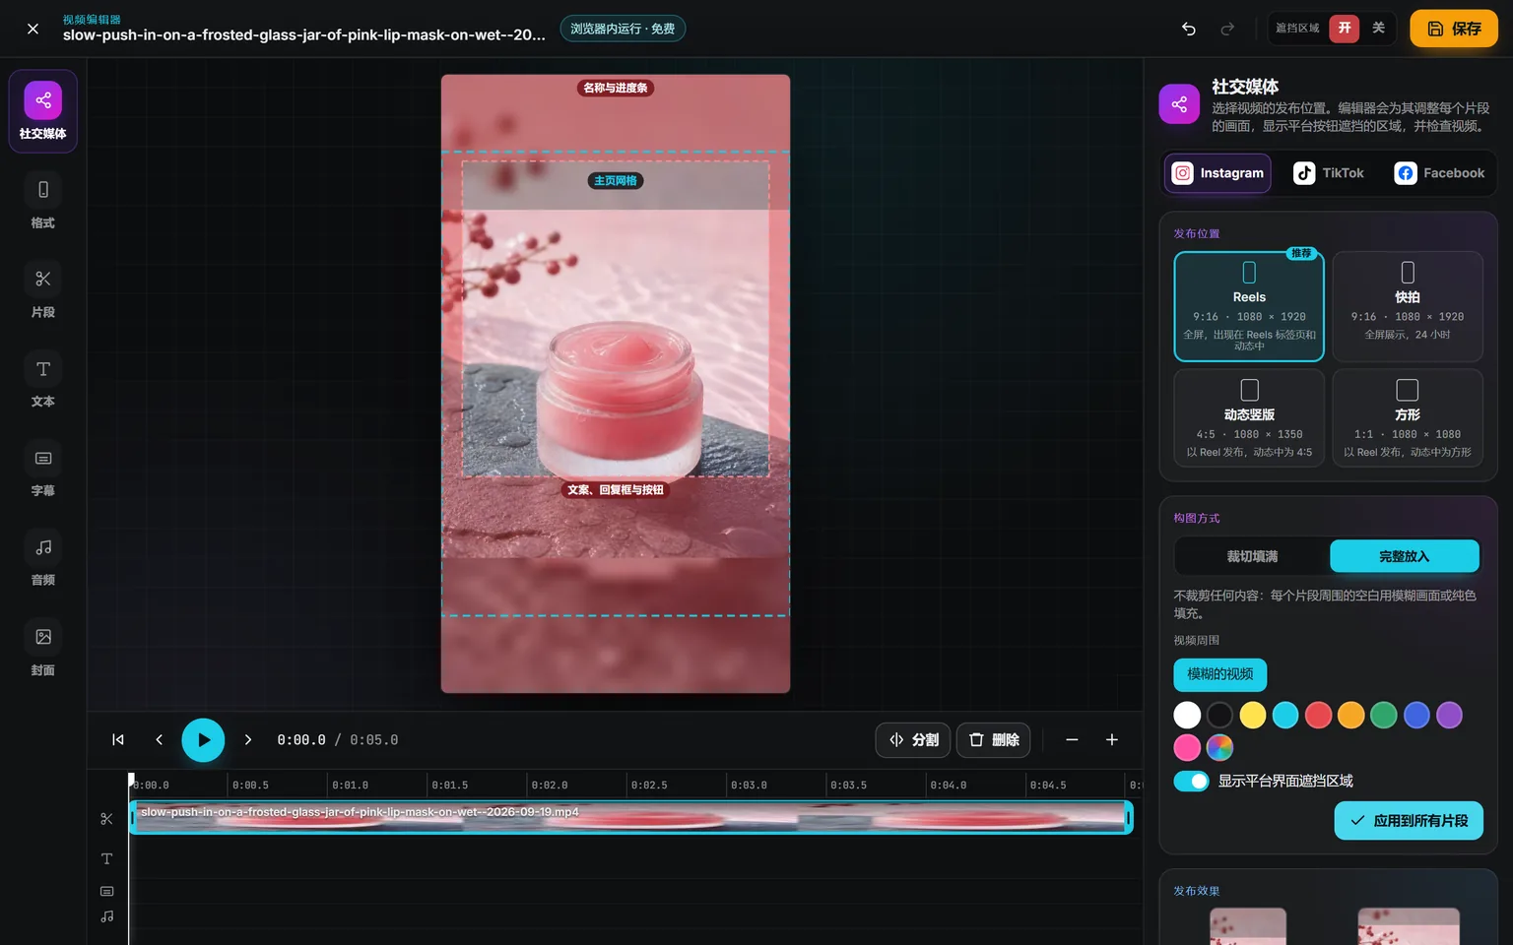Screen dimensions: 1513x945
Task: Open the 格式 format panel
Action: [x=43, y=202]
